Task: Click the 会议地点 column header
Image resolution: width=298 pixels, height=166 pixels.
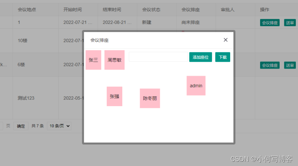Action: click(27, 9)
